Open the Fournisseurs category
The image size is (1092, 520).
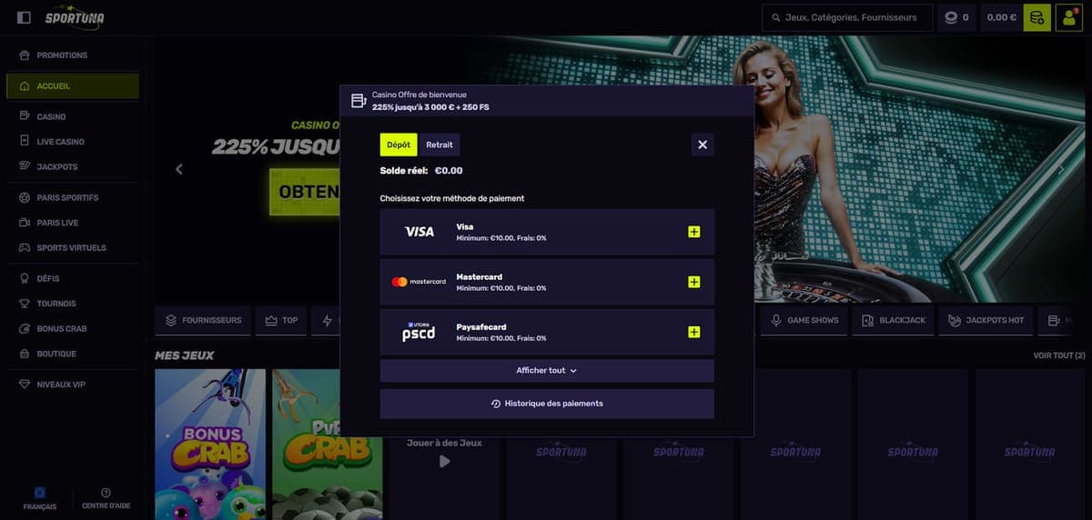(203, 321)
